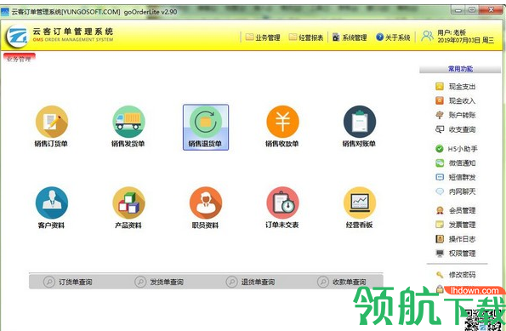Open 收支查询
Image resolution: width=506 pixels, height=331 pixels.
point(455,129)
